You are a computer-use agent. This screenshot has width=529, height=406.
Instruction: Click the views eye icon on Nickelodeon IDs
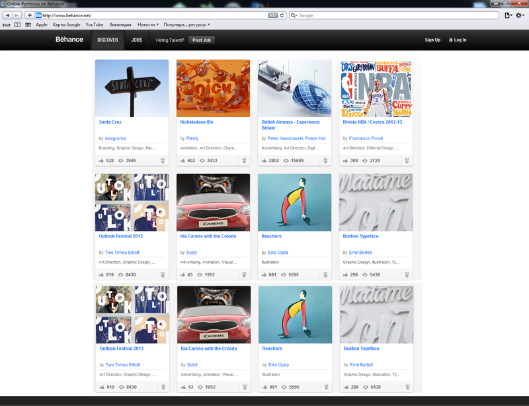tap(202, 161)
